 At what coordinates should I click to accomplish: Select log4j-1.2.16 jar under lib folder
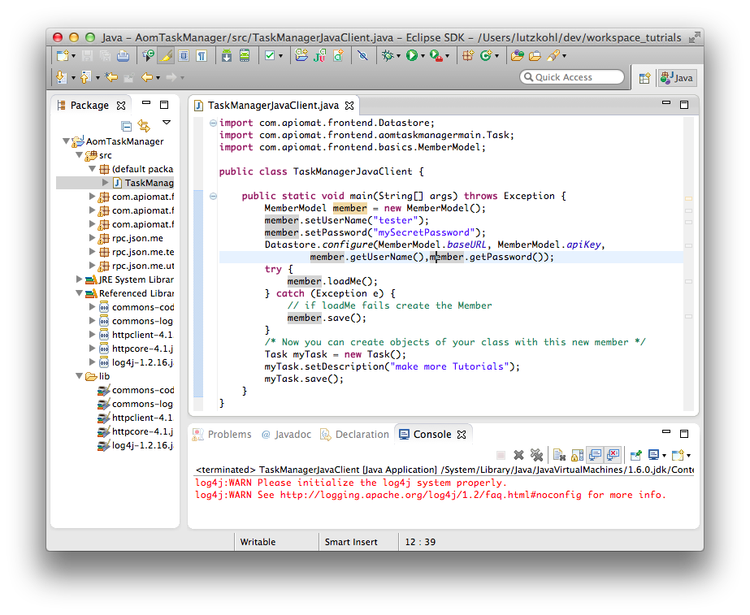[x=141, y=445]
